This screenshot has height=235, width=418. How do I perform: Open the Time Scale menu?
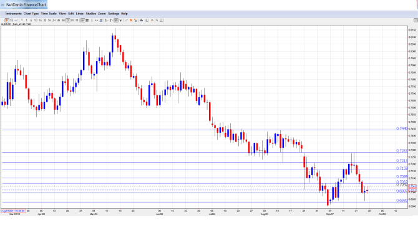click(49, 14)
